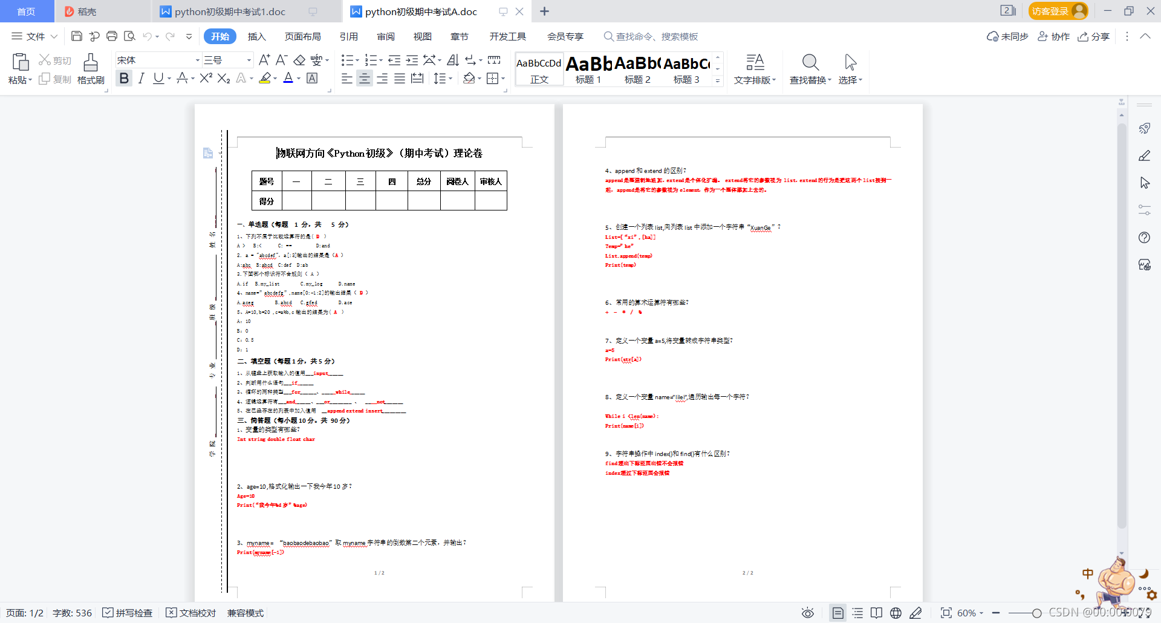
Task: Open the 引用 References tab
Action: [x=349, y=36]
